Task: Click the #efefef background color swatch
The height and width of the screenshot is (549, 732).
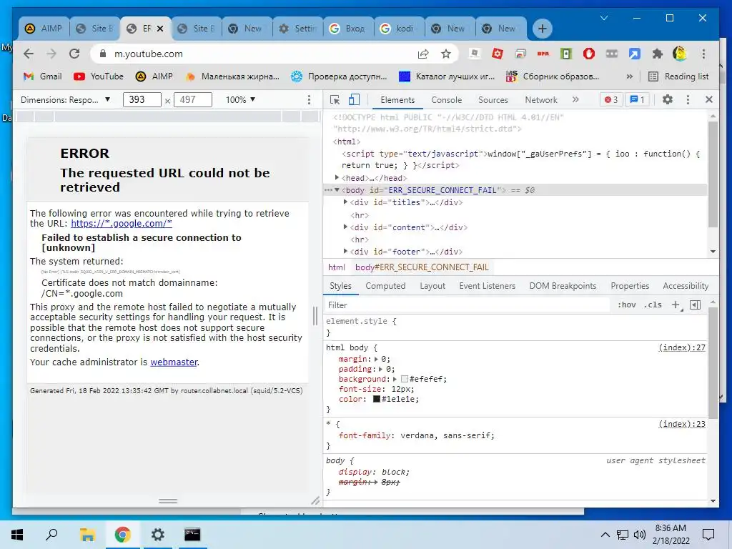Action: tap(405, 379)
